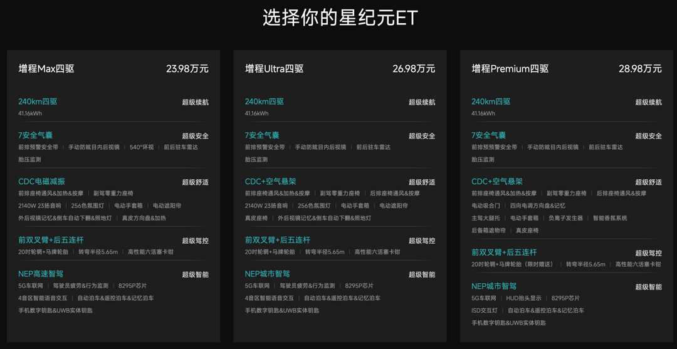Click the ISD交互灯 feature
Viewport: 677px width, 349px height.
click(485, 311)
